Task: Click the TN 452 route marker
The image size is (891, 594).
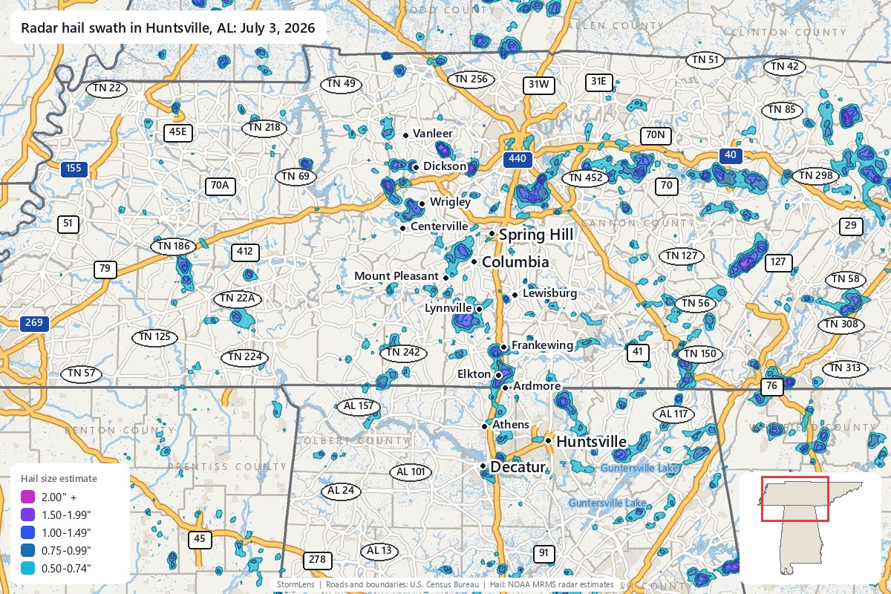Action: (x=584, y=178)
